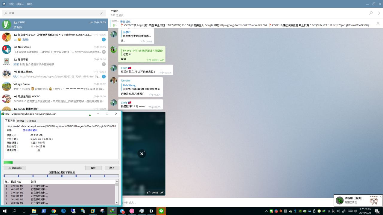383x215 pixels.
Task: Click the green download progress bar
Action: tap(61, 162)
